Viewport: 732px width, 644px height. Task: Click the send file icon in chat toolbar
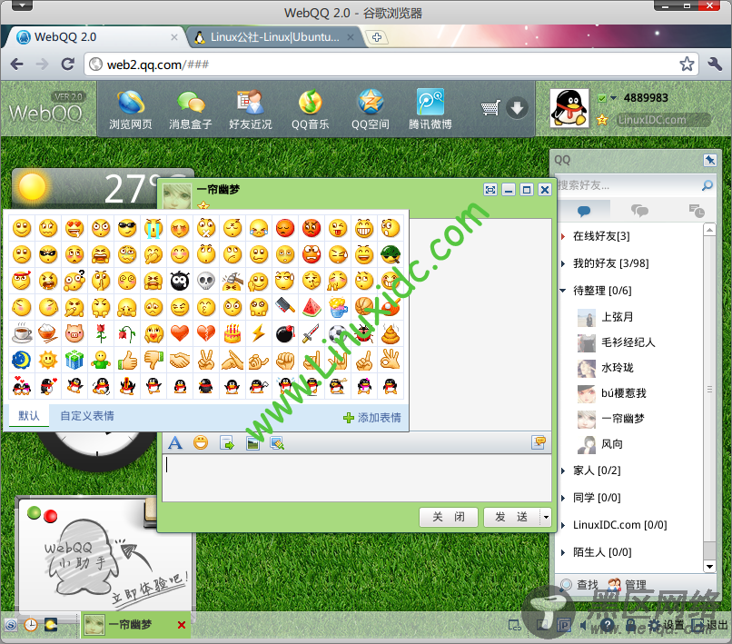(227, 442)
